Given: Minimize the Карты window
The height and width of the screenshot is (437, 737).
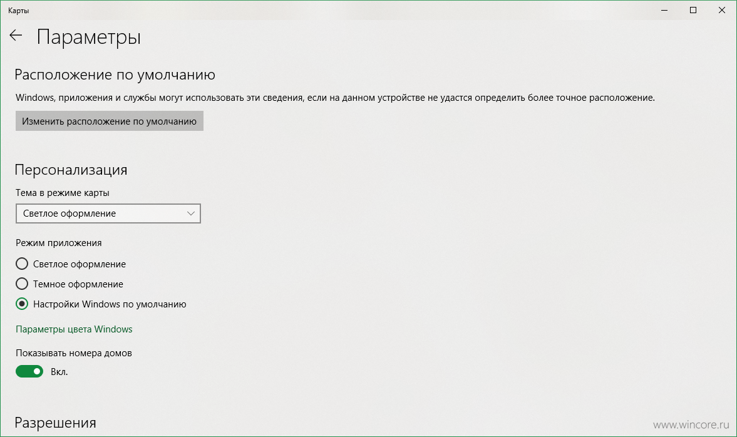Looking at the screenshot, I should [x=664, y=11].
